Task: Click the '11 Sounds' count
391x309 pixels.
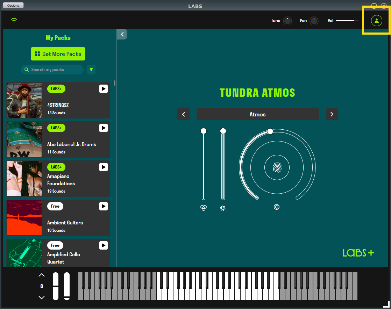Action: coord(56,152)
